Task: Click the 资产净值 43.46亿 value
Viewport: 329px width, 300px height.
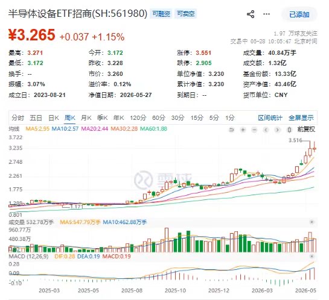Action: [286, 84]
